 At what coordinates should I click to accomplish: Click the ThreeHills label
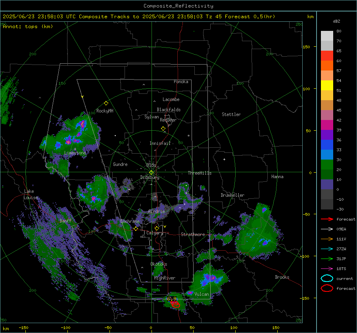coord(200,173)
